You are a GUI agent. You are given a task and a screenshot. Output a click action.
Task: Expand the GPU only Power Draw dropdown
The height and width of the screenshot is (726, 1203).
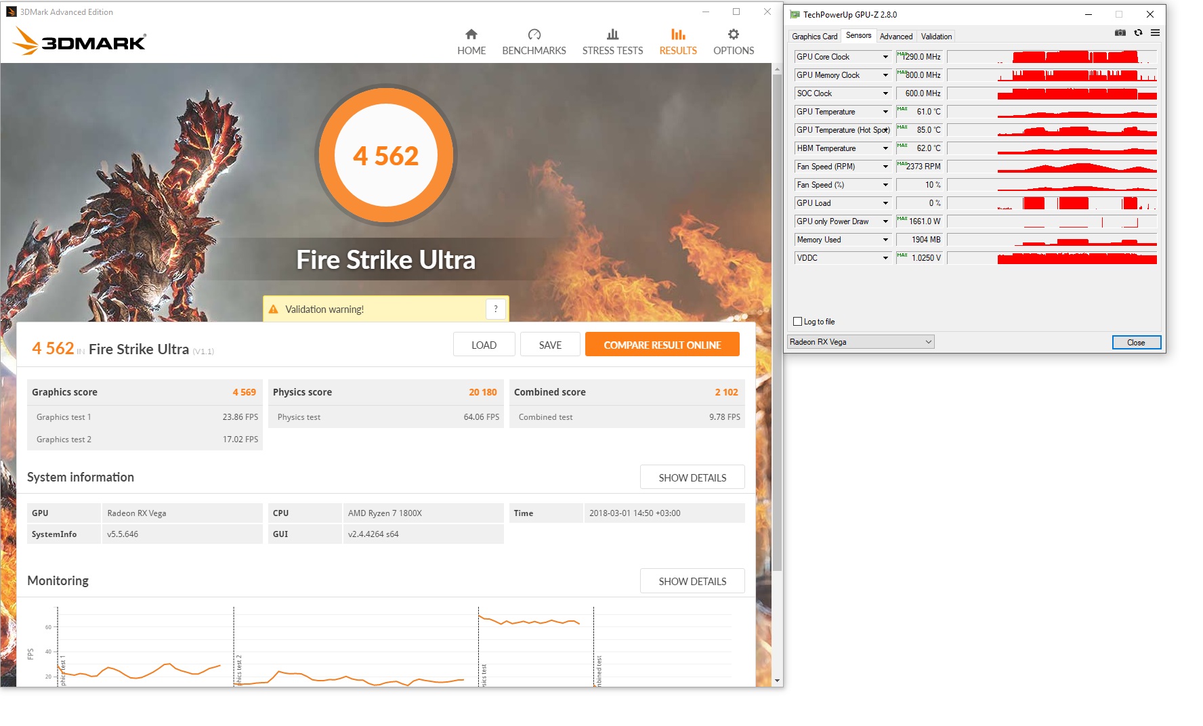pyautogui.click(x=885, y=221)
